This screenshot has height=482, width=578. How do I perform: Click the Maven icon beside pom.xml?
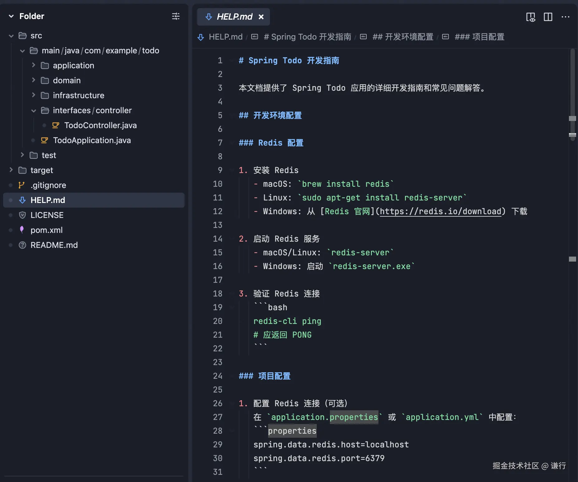(22, 230)
